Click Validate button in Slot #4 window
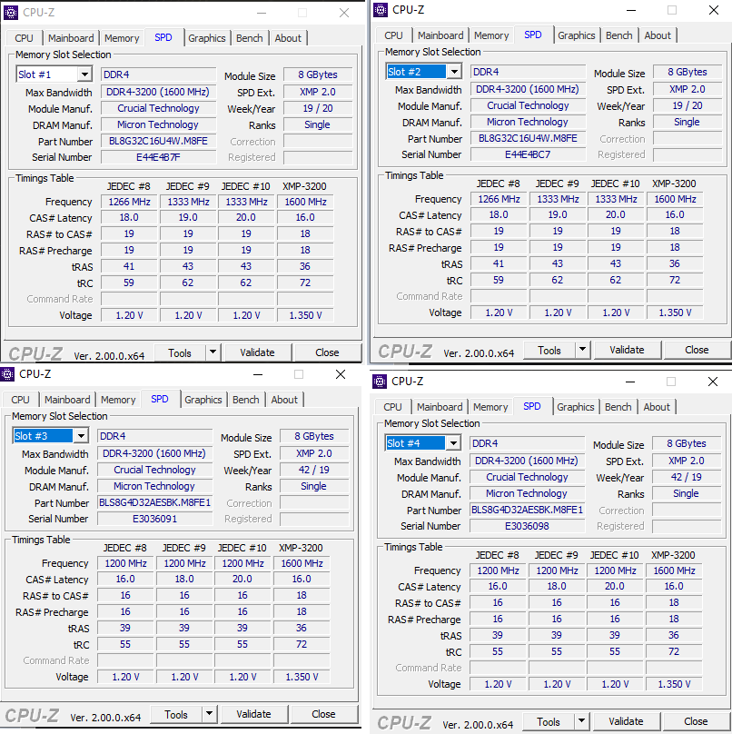Image resolution: width=732 pixels, height=734 pixels. (x=627, y=721)
